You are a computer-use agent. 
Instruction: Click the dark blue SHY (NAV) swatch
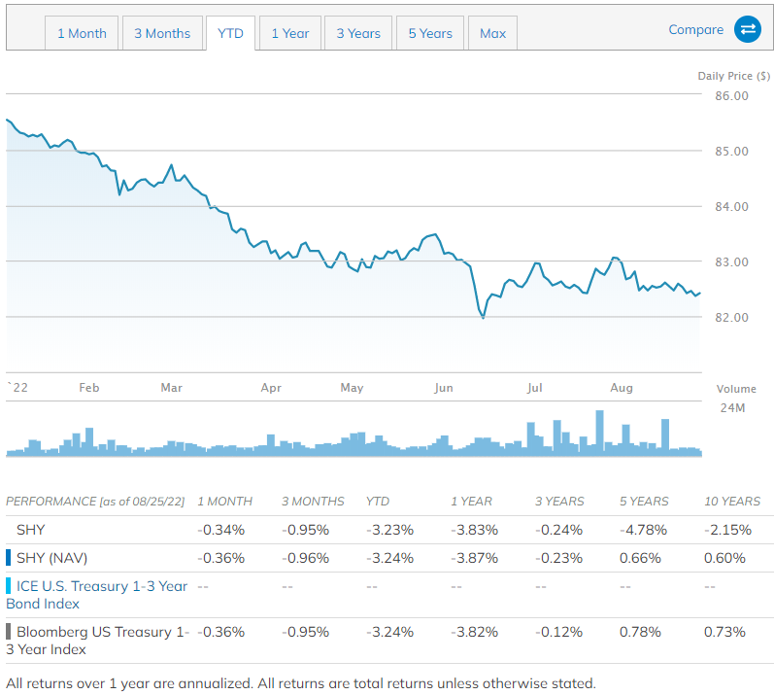[9, 558]
